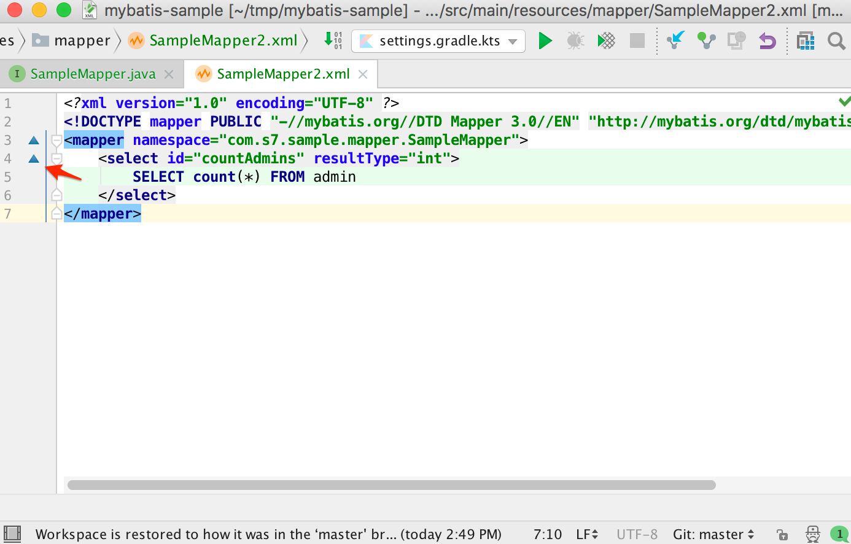851x544 pixels.
Task: Click the Git: master branch widget
Action: (x=713, y=534)
